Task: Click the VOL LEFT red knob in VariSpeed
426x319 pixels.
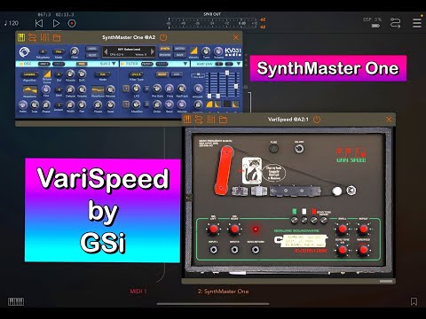Action: click(213, 230)
